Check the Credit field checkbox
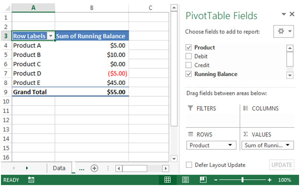Screen dimensions: 300x186 189,65
